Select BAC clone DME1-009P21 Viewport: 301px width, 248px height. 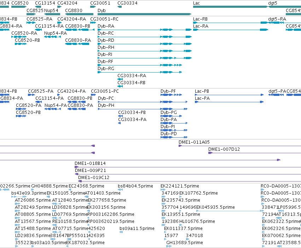(x=91, y=171)
